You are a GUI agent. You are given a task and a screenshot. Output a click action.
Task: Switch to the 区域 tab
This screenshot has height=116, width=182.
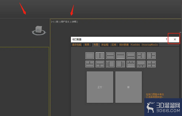(114, 45)
